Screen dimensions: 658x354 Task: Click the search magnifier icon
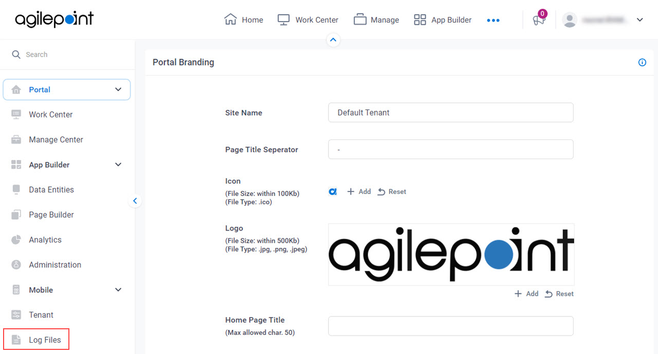coord(16,55)
